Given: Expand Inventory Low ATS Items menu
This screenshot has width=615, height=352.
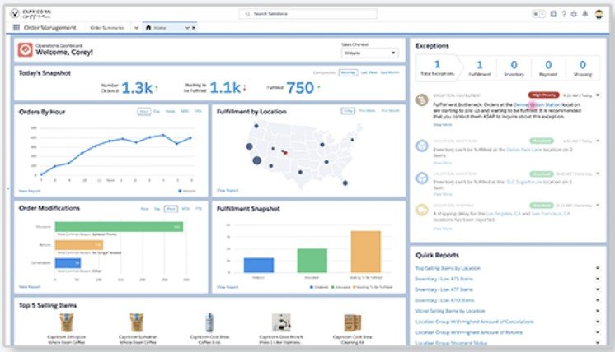Looking at the screenshot, I should tap(598, 279).
